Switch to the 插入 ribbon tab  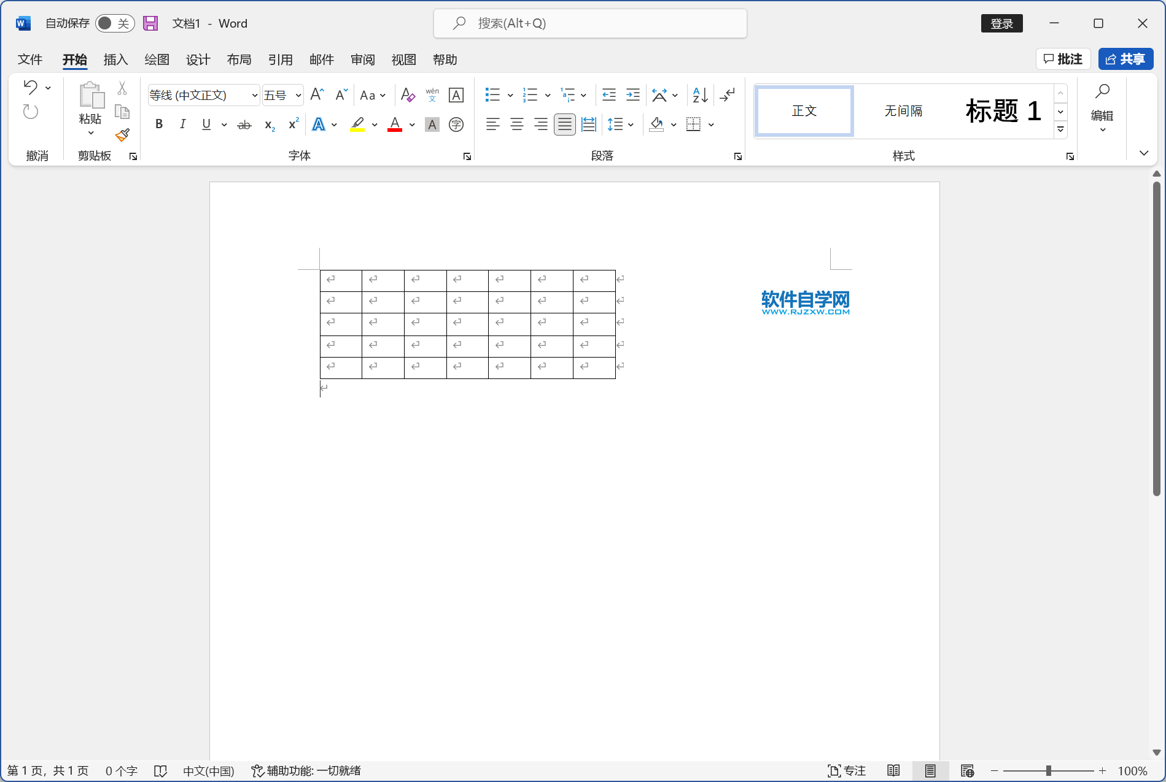point(115,59)
